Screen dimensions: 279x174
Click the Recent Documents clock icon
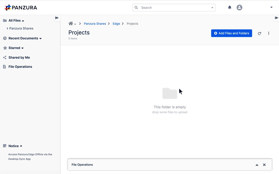(5, 38)
